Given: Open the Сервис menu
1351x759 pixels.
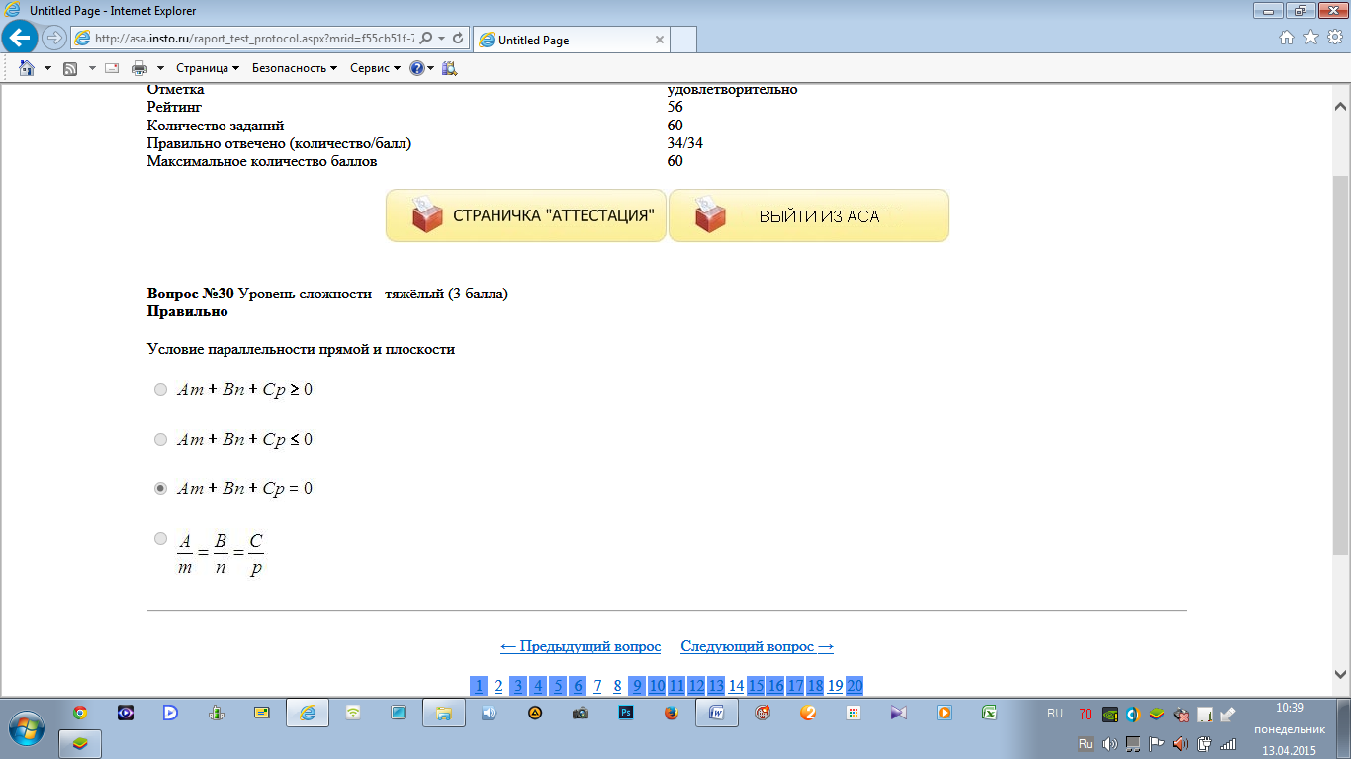Looking at the screenshot, I should (376, 68).
